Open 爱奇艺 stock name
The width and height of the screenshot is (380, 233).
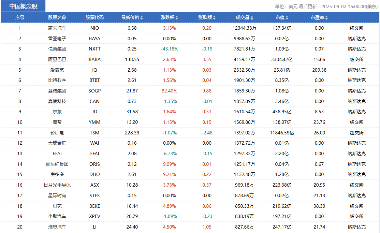pyautogui.click(x=57, y=70)
